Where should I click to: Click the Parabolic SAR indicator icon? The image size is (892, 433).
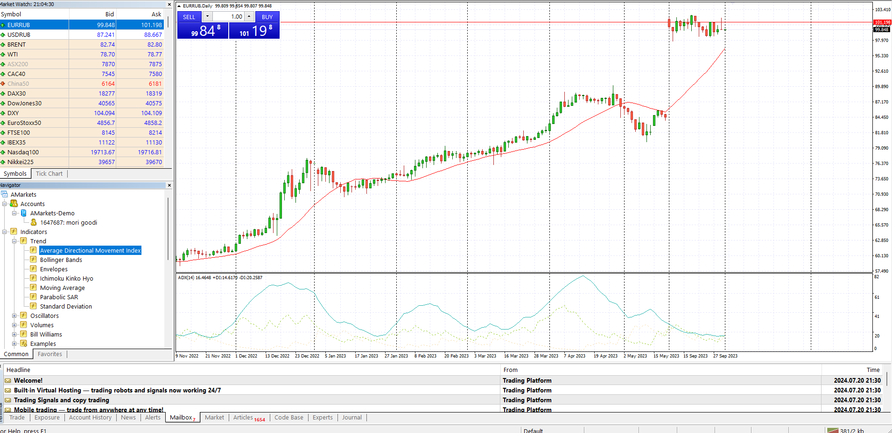(x=33, y=297)
